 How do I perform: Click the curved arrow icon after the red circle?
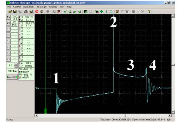[42, 12]
